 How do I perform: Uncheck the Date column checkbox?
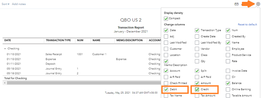pos(166,31)
